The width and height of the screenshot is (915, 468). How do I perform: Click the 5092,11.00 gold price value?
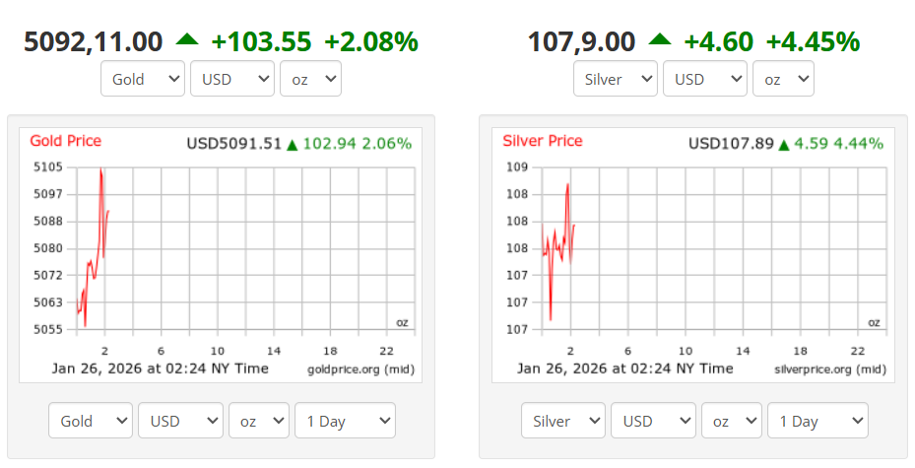point(93,41)
